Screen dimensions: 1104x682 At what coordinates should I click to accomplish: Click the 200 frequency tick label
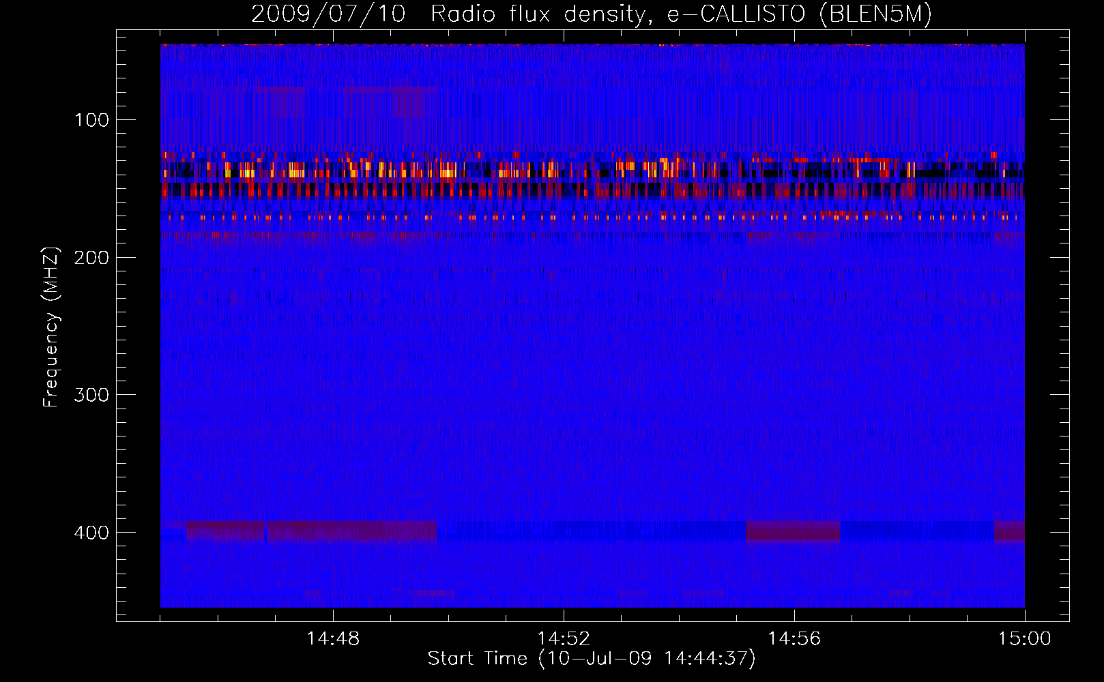pyautogui.click(x=91, y=258)
